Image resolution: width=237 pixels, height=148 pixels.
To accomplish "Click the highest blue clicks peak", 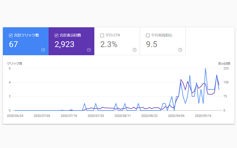I will click(205, 69).
